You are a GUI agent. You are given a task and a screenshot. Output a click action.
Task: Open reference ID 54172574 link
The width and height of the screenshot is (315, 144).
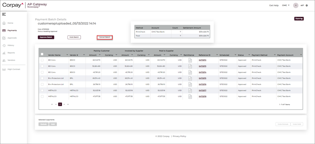202,72
